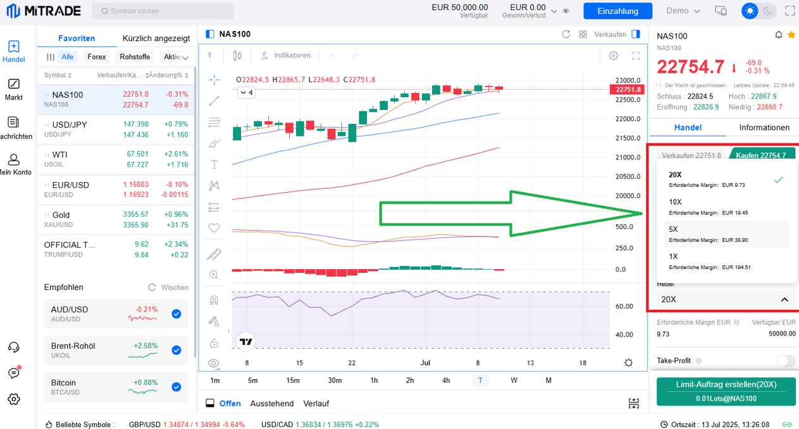Expand browser fullscreen icon in header
Viewport: 799px width, 429px height.
point(790,11)
